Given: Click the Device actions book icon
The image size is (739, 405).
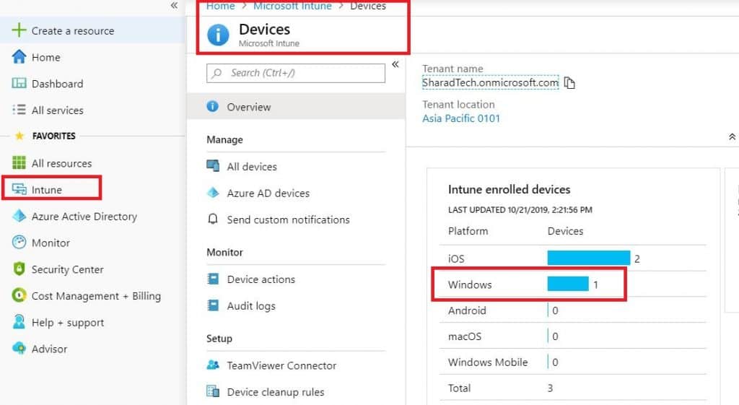Looking at the screenshot, I should (213, 279).
